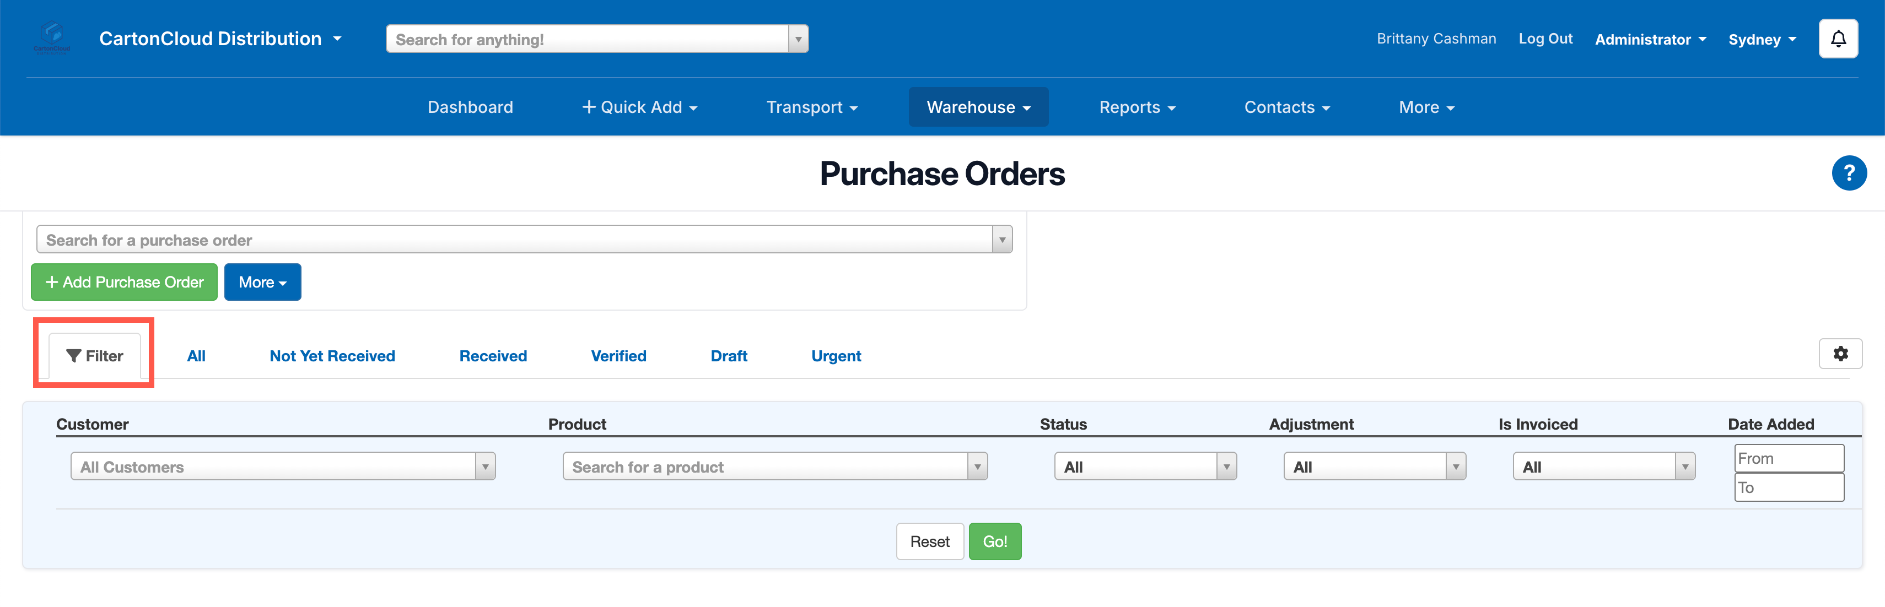Click the Date Added From field

[1787, 458]
